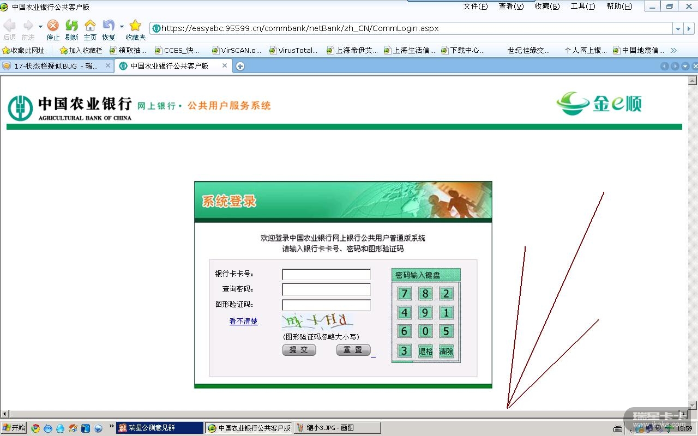Viewport: 698px width, 436px height.
Task: Switch to the 17-状态栏疑似BUG tab
Action: click(57, 66)
